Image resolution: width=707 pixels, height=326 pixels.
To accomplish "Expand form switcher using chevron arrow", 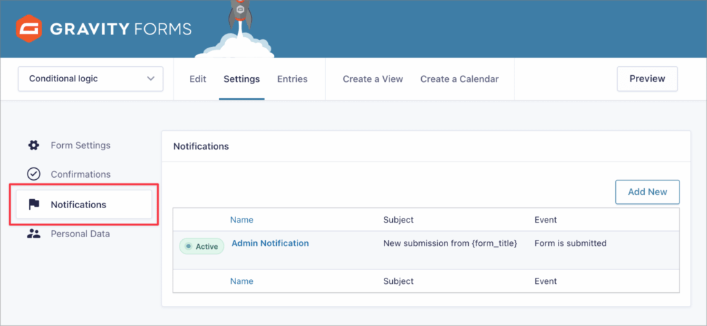I will click(x=151, y=79).
